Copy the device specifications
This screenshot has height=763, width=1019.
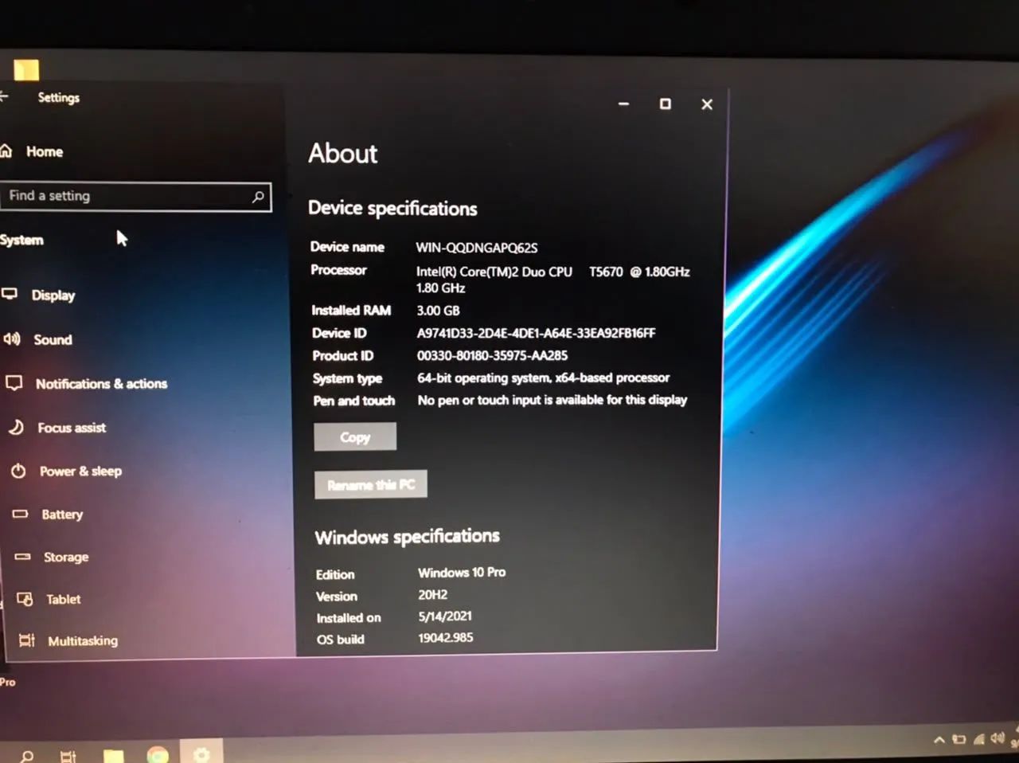pos(355,437)
